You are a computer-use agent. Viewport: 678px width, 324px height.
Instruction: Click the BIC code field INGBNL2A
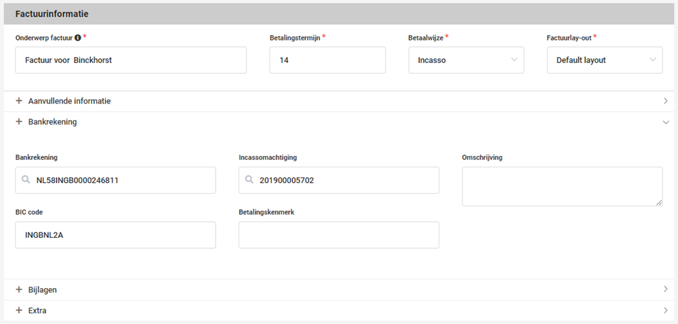coord(115,235)
